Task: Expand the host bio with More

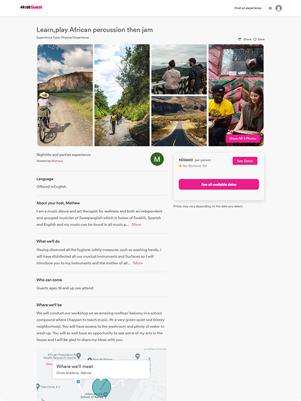Action: [136, 225]
